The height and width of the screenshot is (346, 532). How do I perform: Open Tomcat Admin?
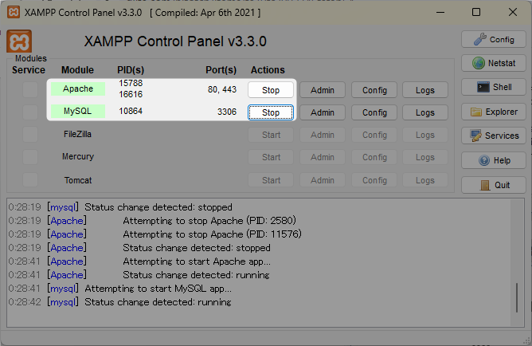click(323, 180)
